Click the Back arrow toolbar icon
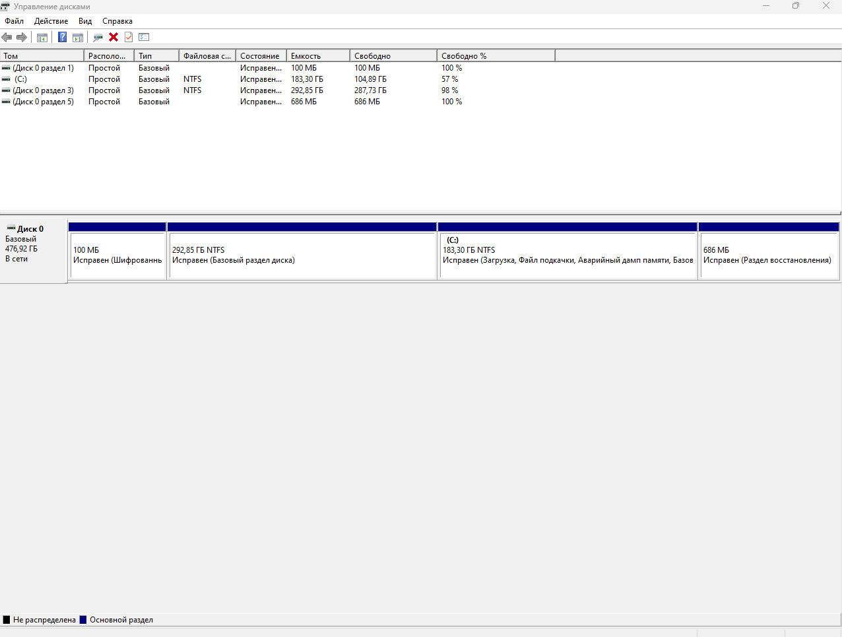 [7, 37]
